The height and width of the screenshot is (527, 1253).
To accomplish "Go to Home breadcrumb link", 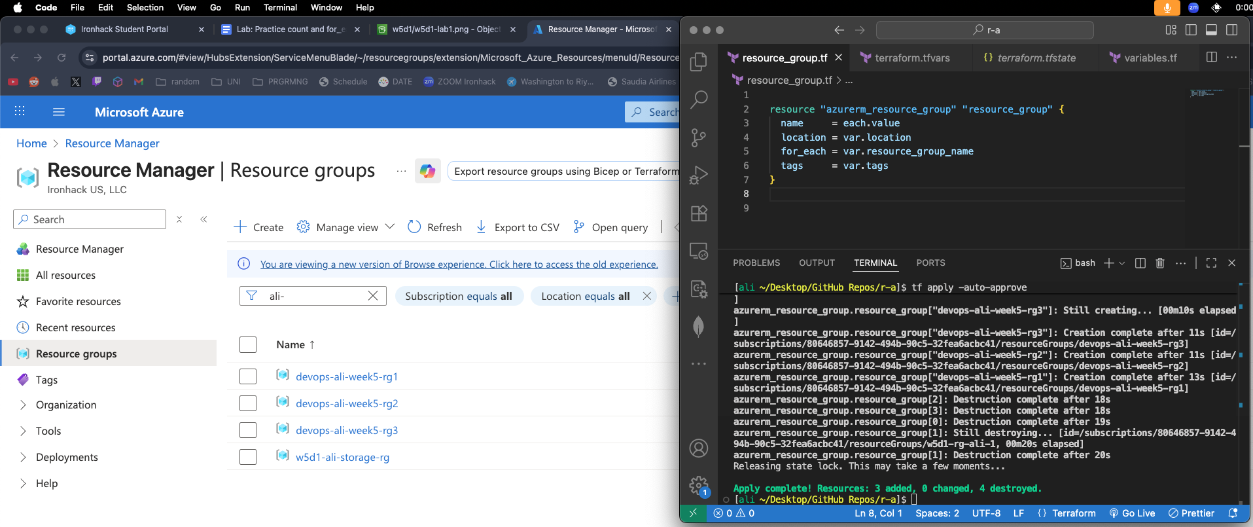I will pyautogui.click(x=31, y=143).
